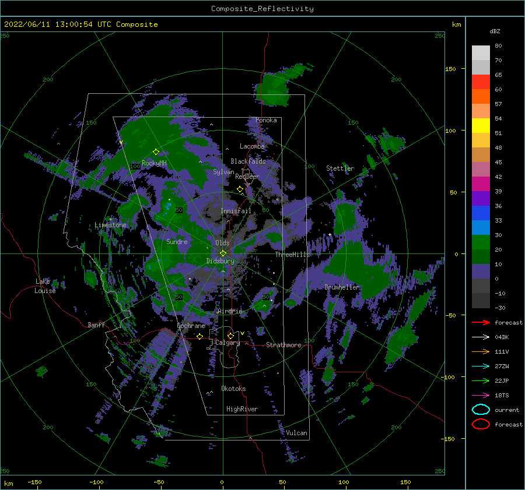Select the Blackfalds map label

(x=248, y=161)
